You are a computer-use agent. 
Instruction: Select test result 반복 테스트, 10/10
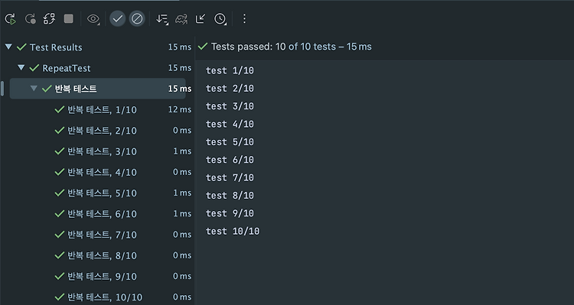pyautogui.click(x=122, y=297)
